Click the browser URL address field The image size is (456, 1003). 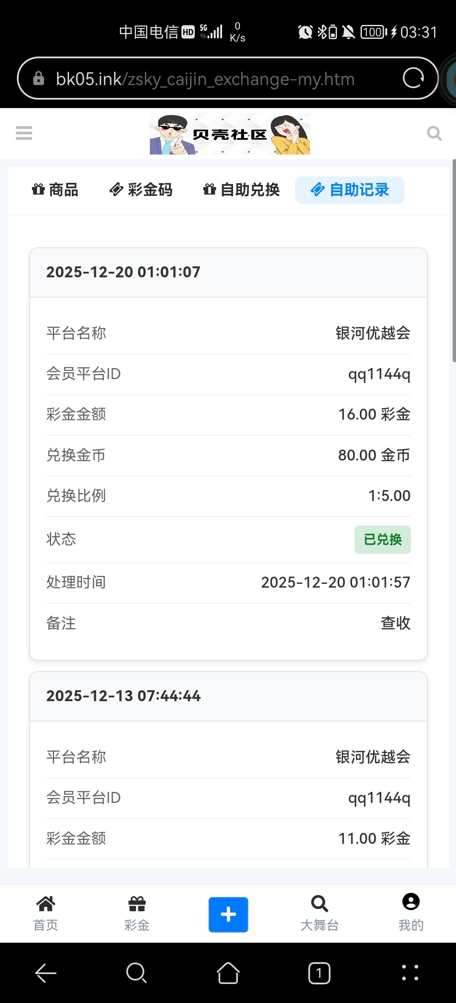pyautogui.click(x=220, y=79)
